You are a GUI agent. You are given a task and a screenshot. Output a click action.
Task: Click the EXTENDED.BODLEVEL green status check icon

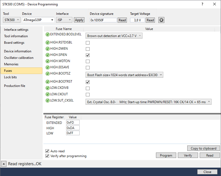(x=48, y=34)
